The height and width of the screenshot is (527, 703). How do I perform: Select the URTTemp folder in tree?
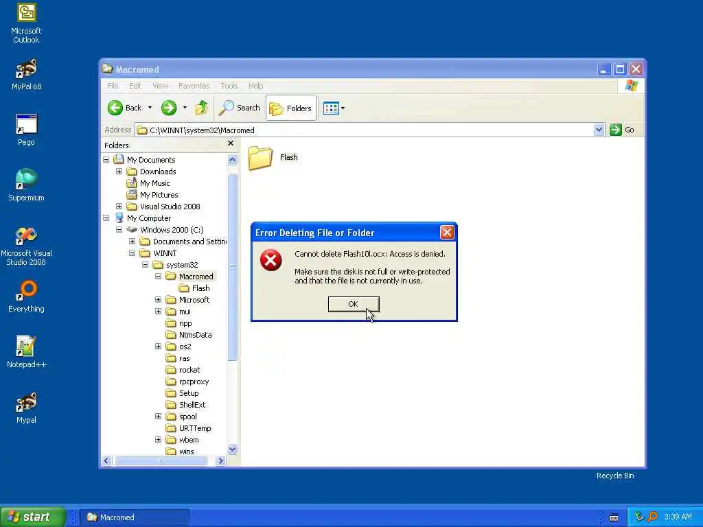tap(188, 428)
